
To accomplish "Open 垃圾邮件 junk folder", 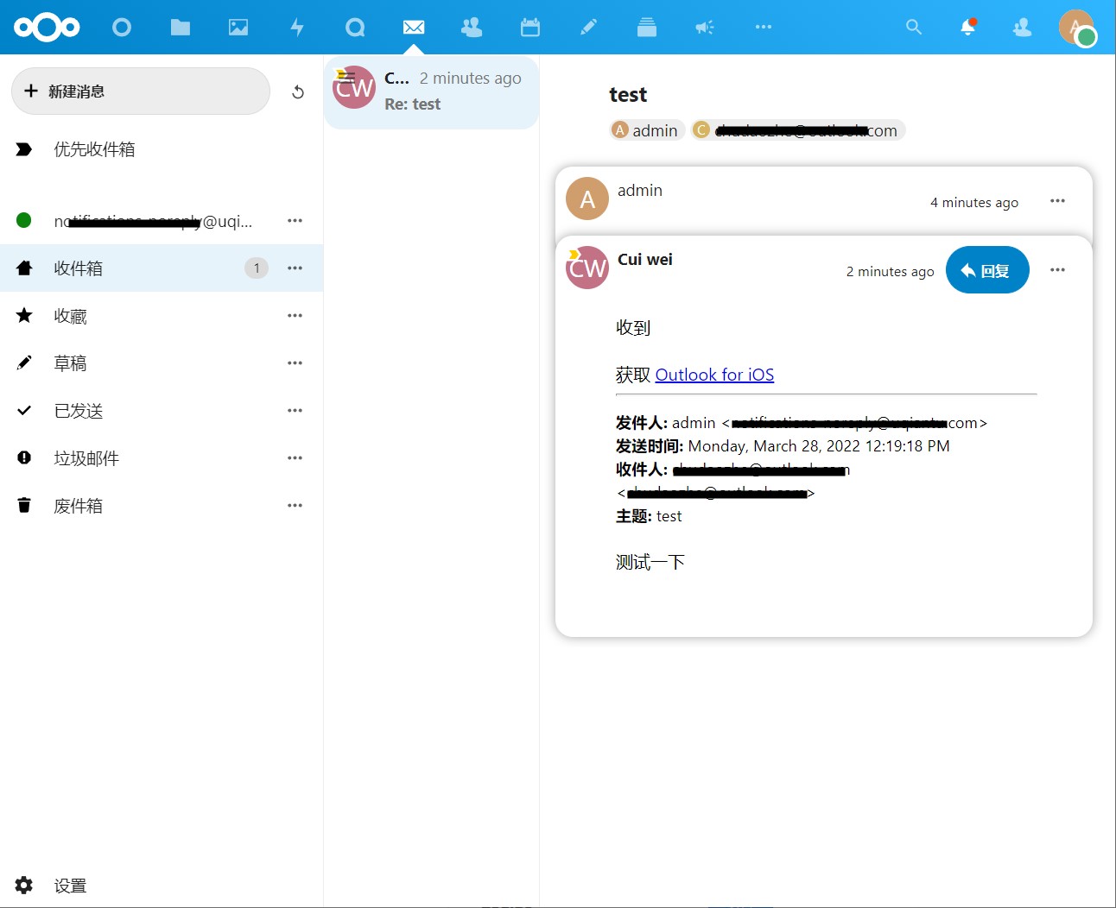I will coord(162,458).
